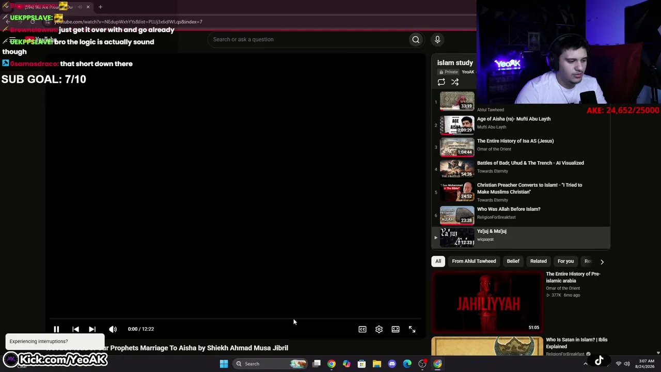Open 'Who Is Satan in Islam? | Iblis Explained'
This screenshot has height=372, width=661.
click(576, 343)
